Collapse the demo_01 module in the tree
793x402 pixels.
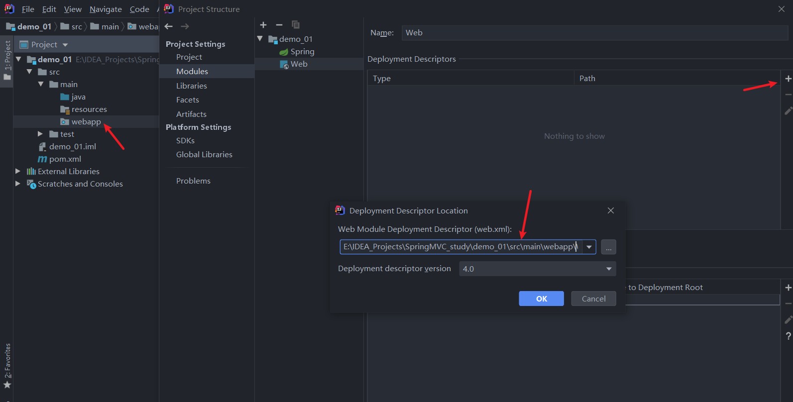(260, 39)
